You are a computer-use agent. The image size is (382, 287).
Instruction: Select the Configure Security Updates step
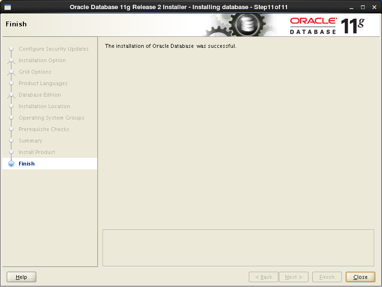pos(53,49)
